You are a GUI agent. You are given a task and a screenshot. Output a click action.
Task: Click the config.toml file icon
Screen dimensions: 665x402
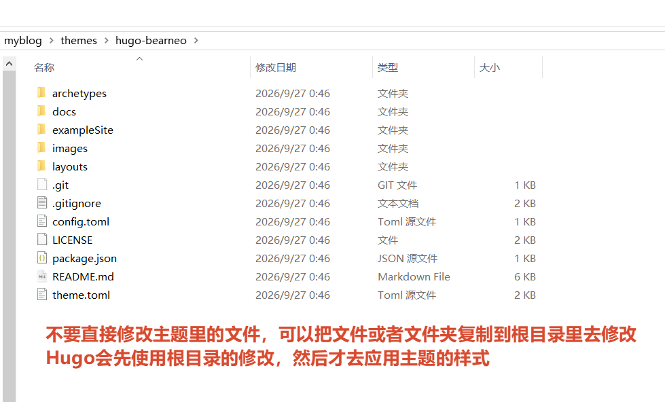point(42,221)
